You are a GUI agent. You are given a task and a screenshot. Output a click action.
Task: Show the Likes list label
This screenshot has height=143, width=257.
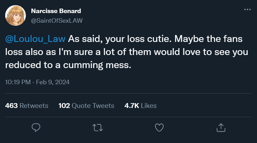tap(148, 106)
